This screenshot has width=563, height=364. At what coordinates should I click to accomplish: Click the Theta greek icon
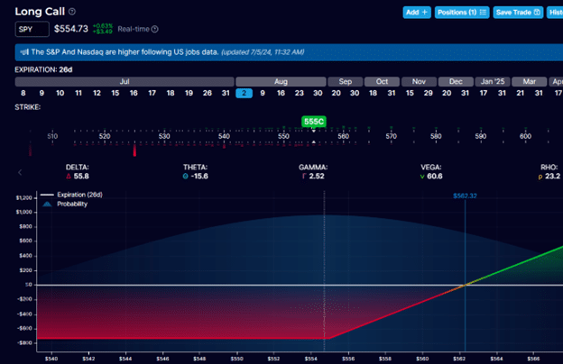click(186, 177)
